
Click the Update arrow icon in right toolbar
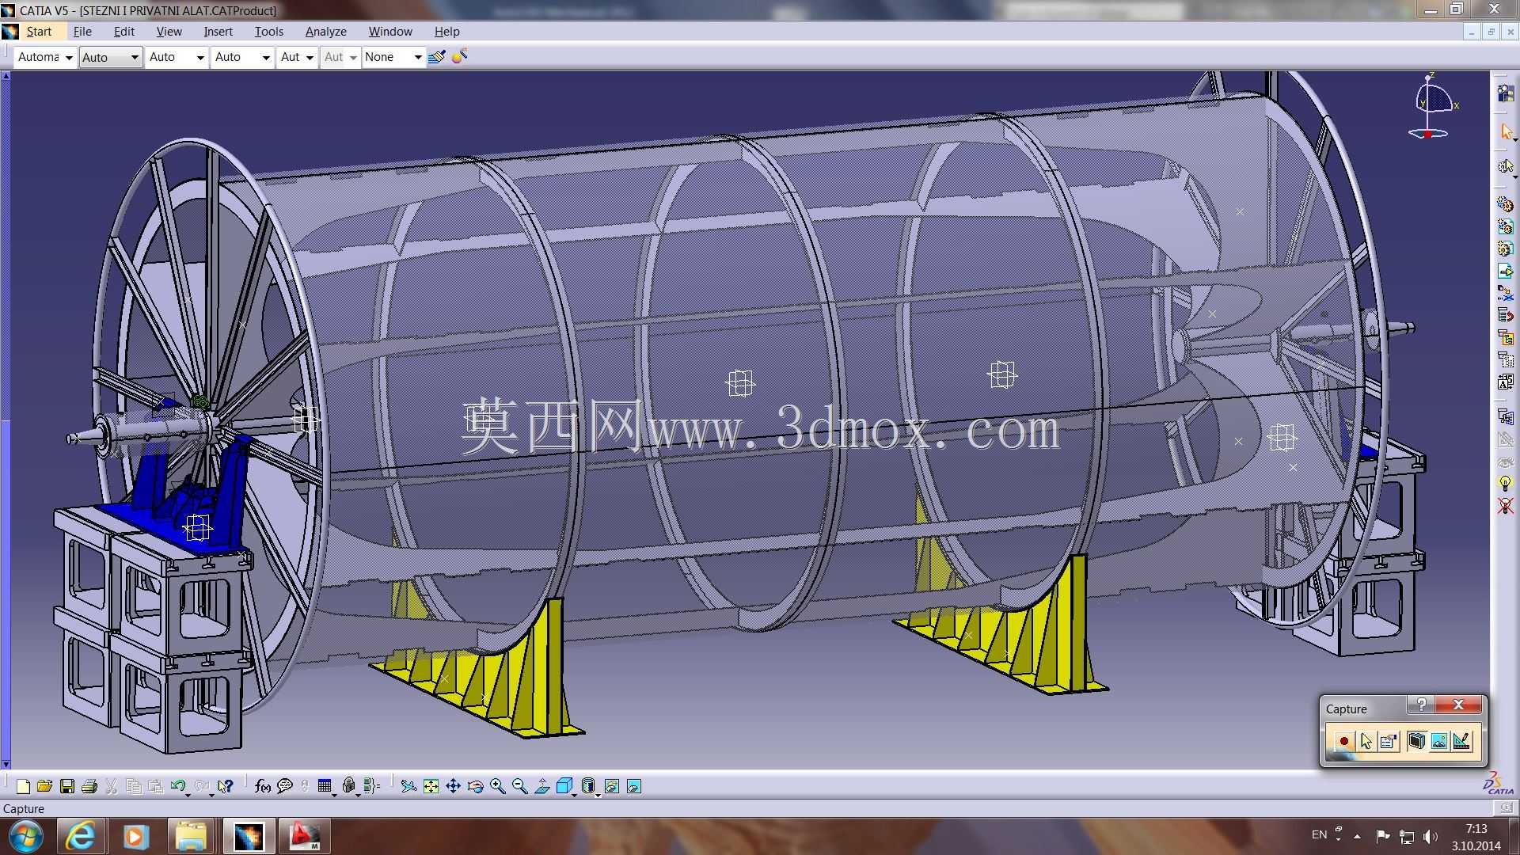click(x=1505, y=272)
